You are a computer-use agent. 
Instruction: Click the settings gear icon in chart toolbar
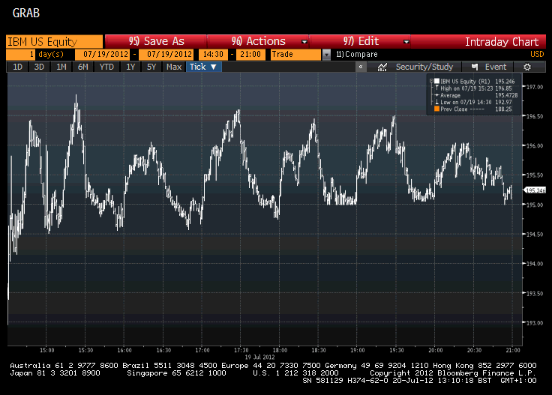[x=527, y=67]
